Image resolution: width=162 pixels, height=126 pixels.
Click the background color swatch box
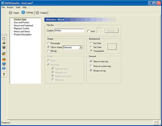tap(112, 46)
